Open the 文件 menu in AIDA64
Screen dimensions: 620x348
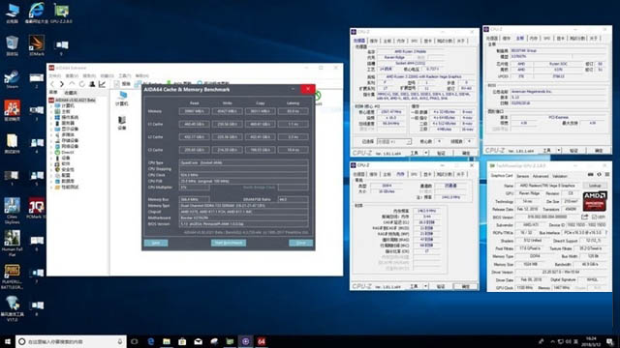click(54, 75)
